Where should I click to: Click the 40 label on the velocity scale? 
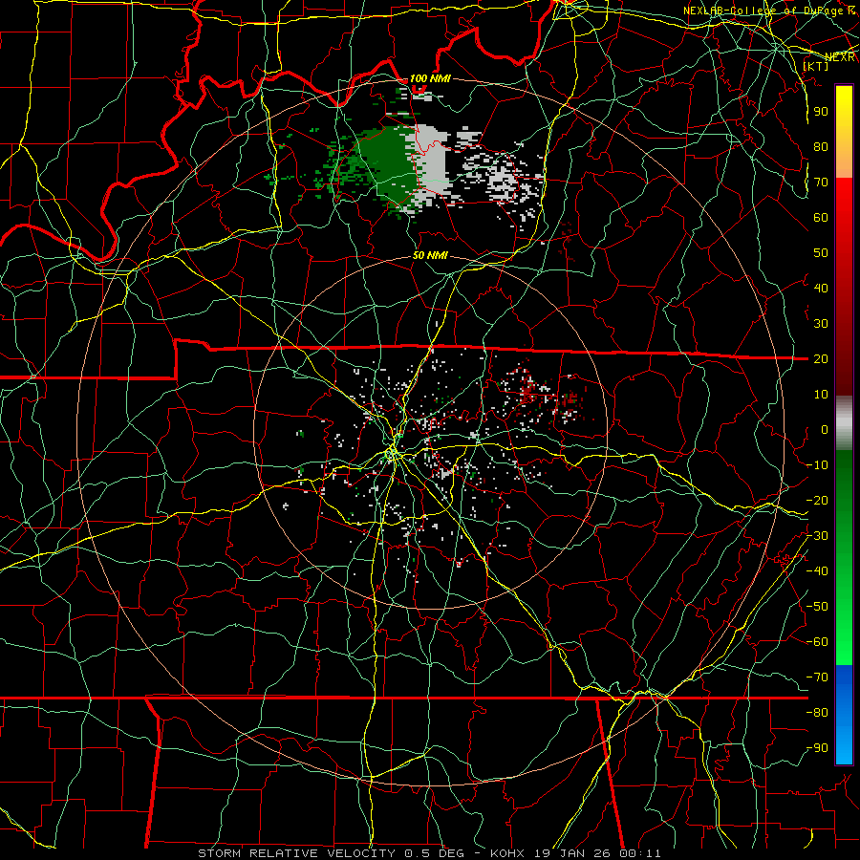pos(821,288)
